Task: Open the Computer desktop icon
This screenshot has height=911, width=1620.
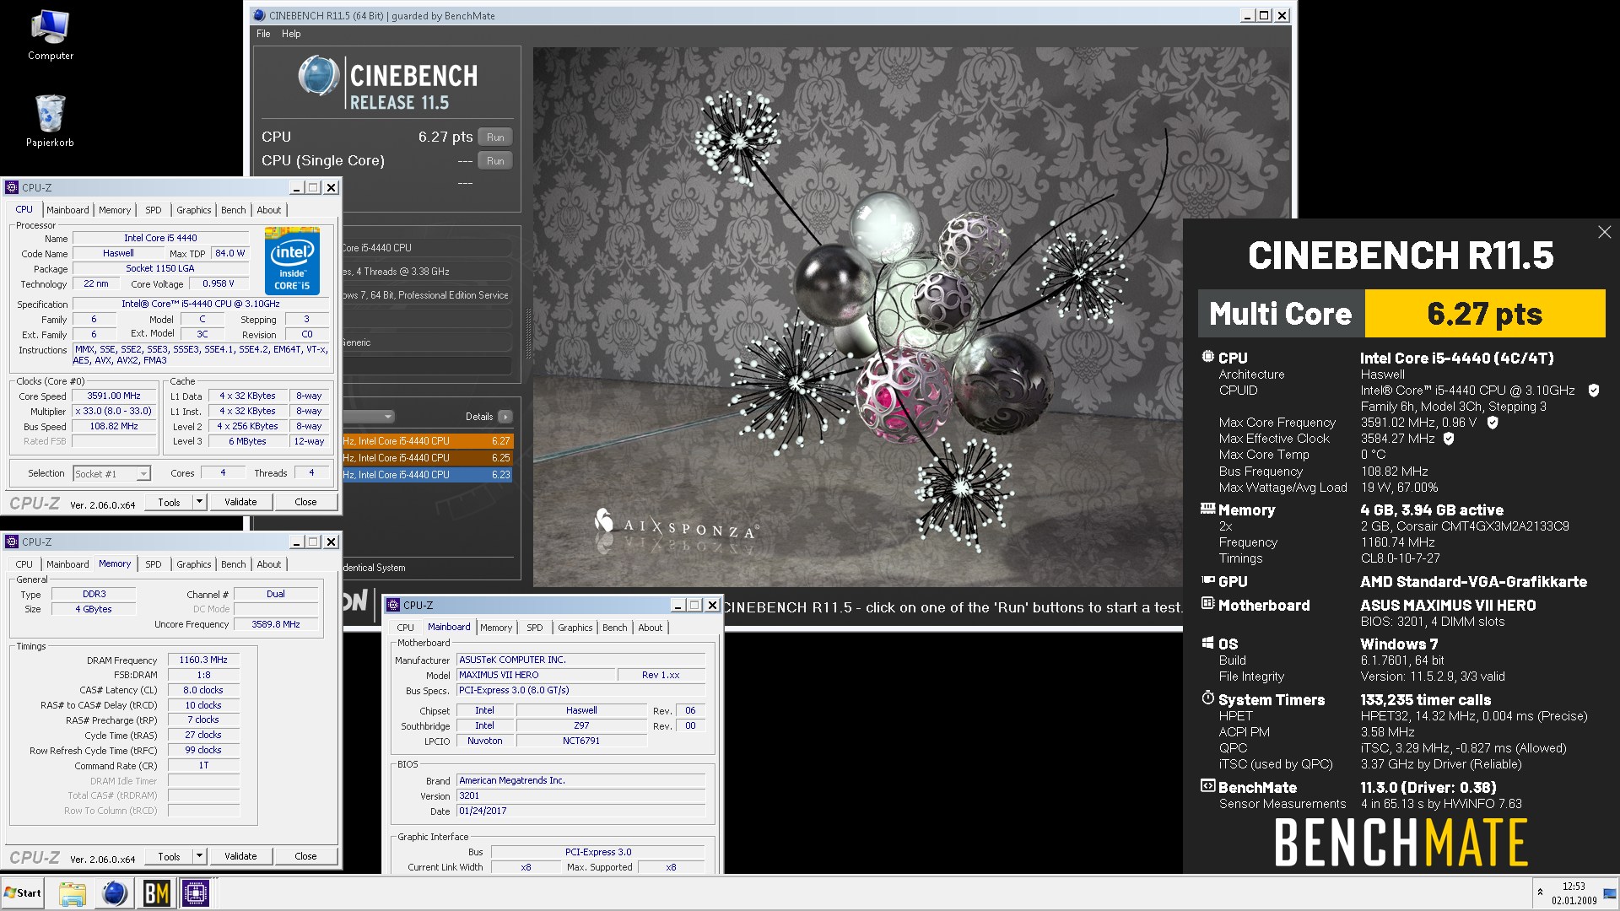Action: click(x=50, y=35)
